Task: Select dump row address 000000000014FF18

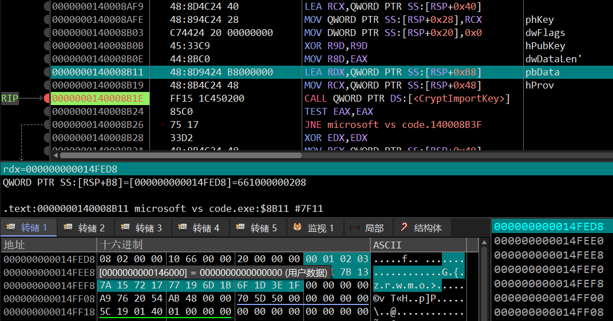Action: 49,312
